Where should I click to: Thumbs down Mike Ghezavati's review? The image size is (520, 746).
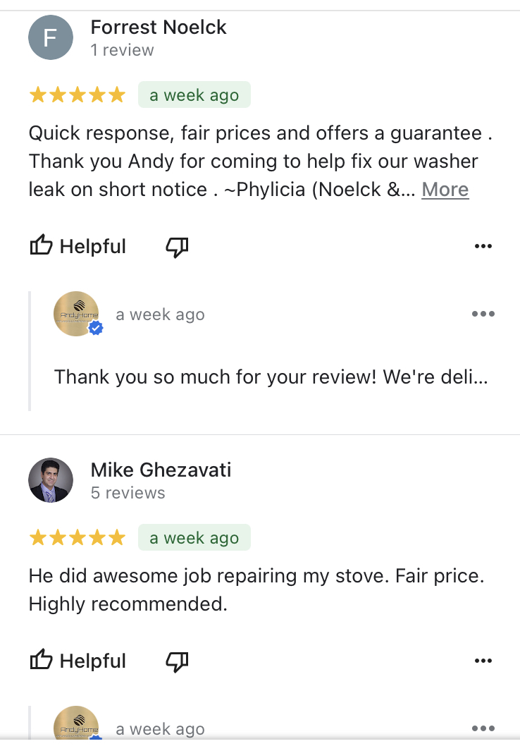point(177,661)
